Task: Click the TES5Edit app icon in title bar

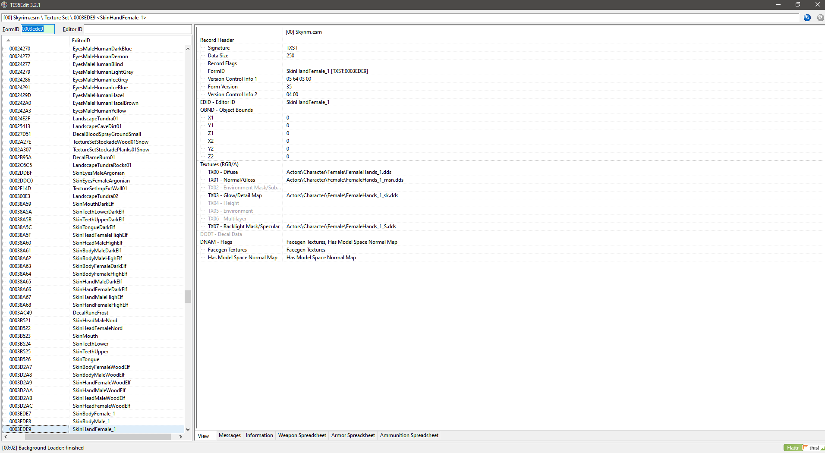Action: 4,5
